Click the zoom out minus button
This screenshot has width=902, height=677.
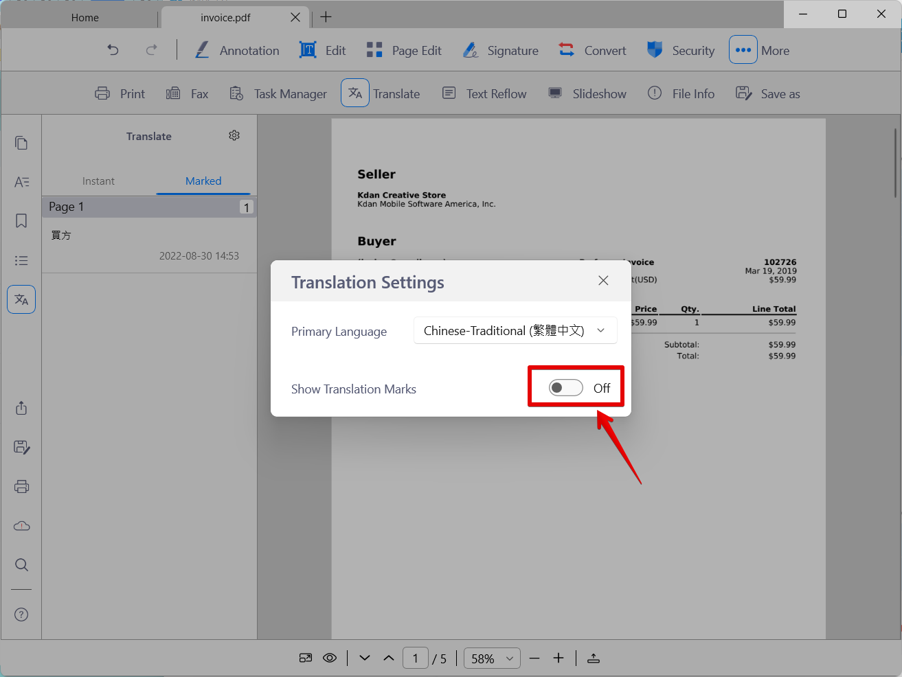pyautogui.click(x=534, y=658)
